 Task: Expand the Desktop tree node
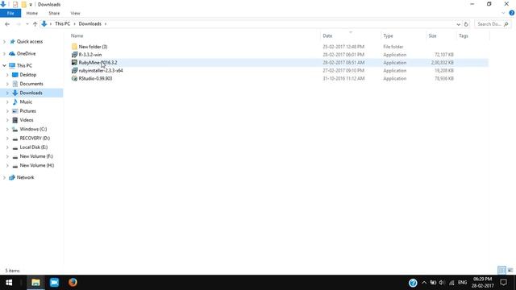point(7,75)
